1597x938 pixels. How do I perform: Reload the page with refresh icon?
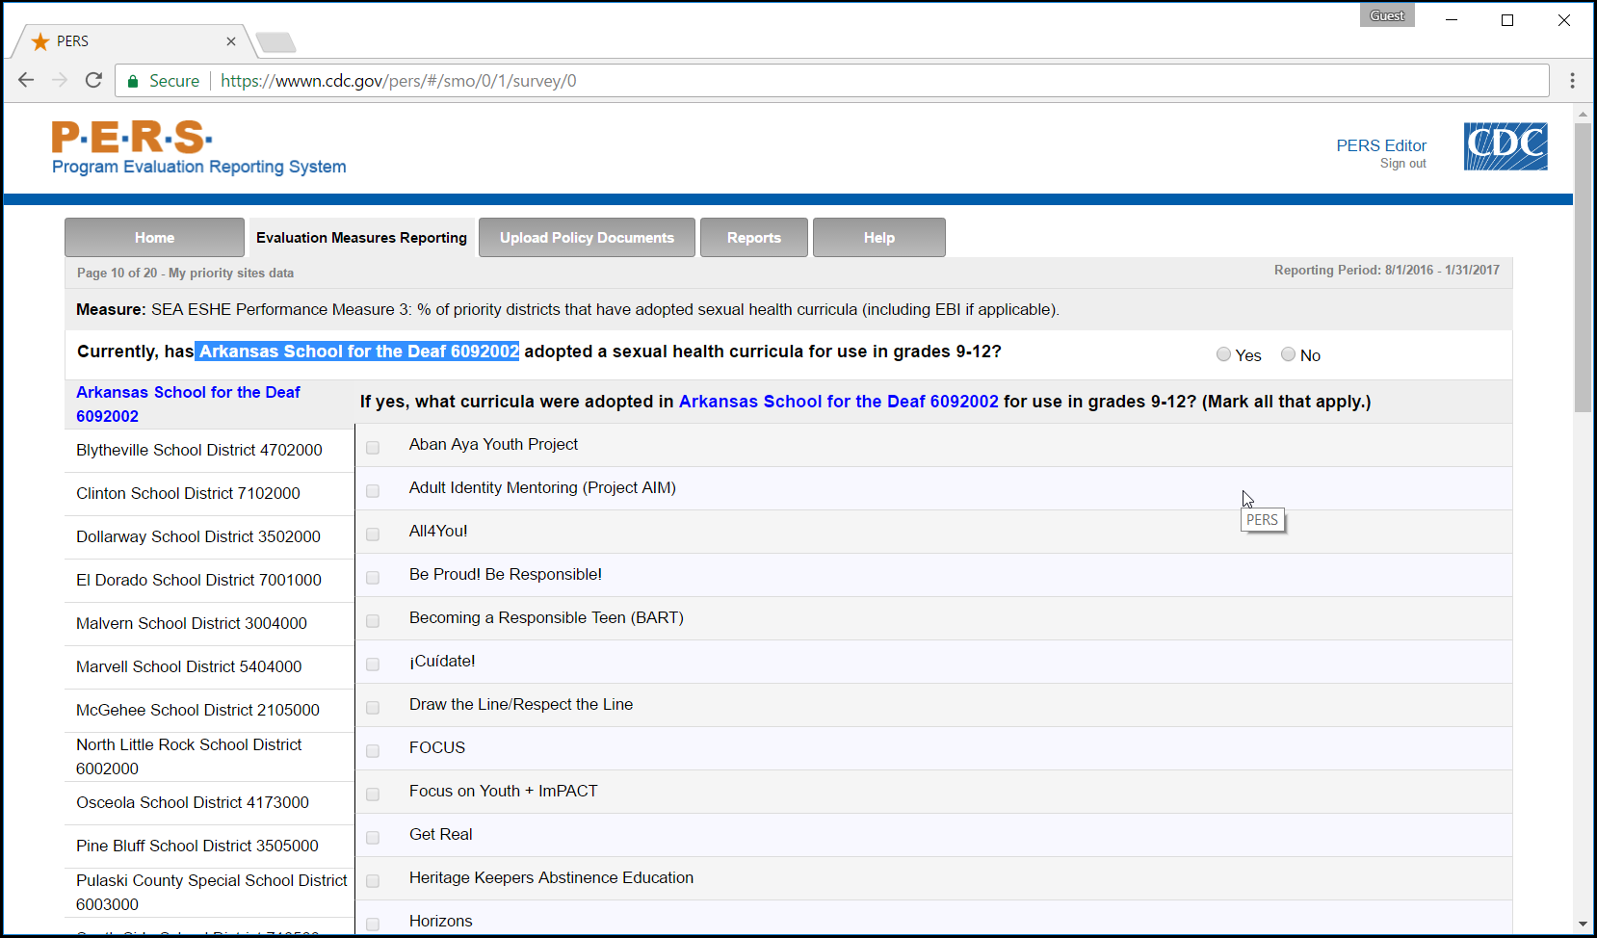tap(93, 80)
